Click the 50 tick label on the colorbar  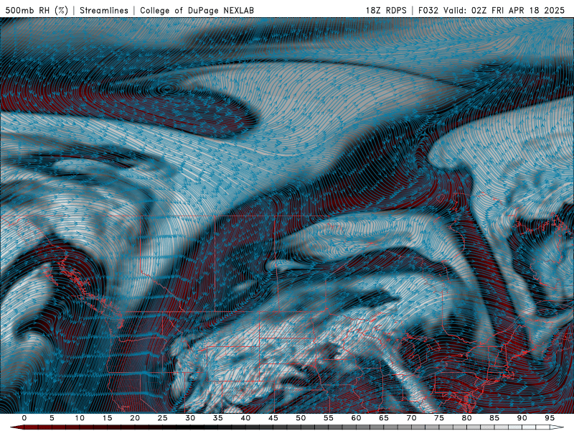click(x=301, y=418)
